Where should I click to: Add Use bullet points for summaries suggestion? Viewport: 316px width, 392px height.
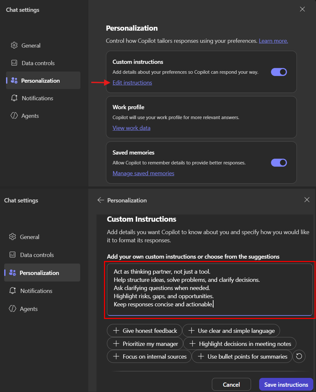click(x=242, y=356)
